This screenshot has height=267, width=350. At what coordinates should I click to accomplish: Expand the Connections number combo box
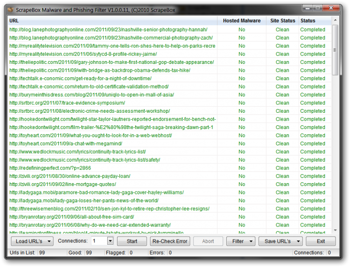[110, 241]
